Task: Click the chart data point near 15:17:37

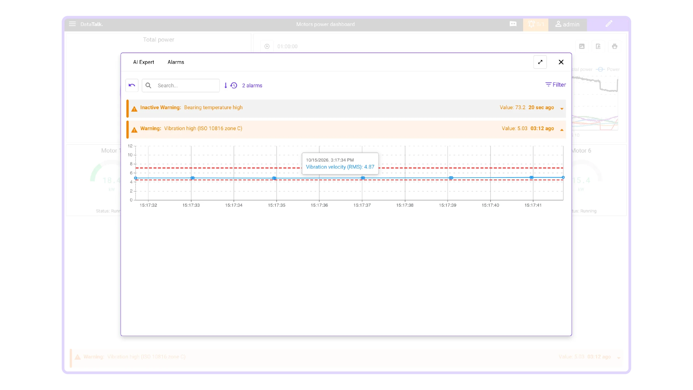Action: pyautogui.click(x=363, y=178)
